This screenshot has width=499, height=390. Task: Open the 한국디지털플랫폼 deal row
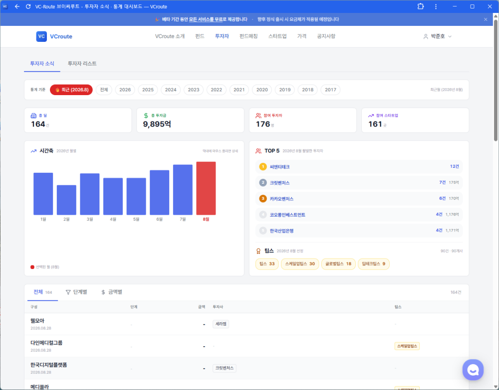(x=247, y=368)
